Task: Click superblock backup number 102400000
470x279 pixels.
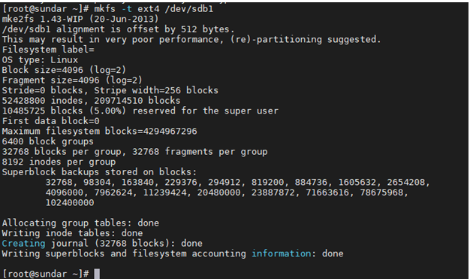Action: pyautogui.click(x=70, y=203)
